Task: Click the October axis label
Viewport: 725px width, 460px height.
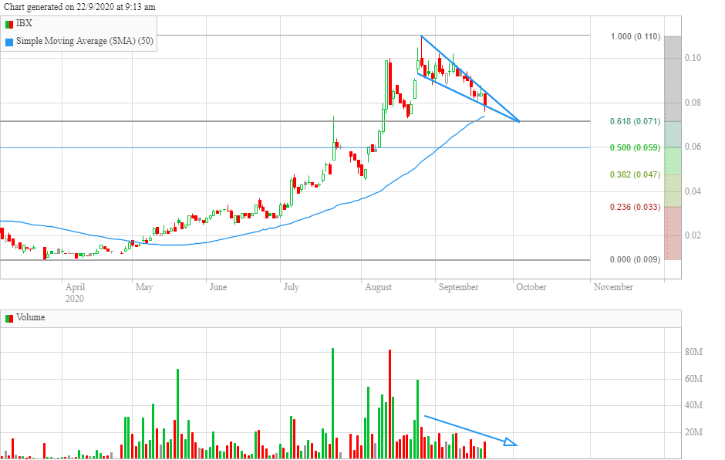Action: coord(531,287)
